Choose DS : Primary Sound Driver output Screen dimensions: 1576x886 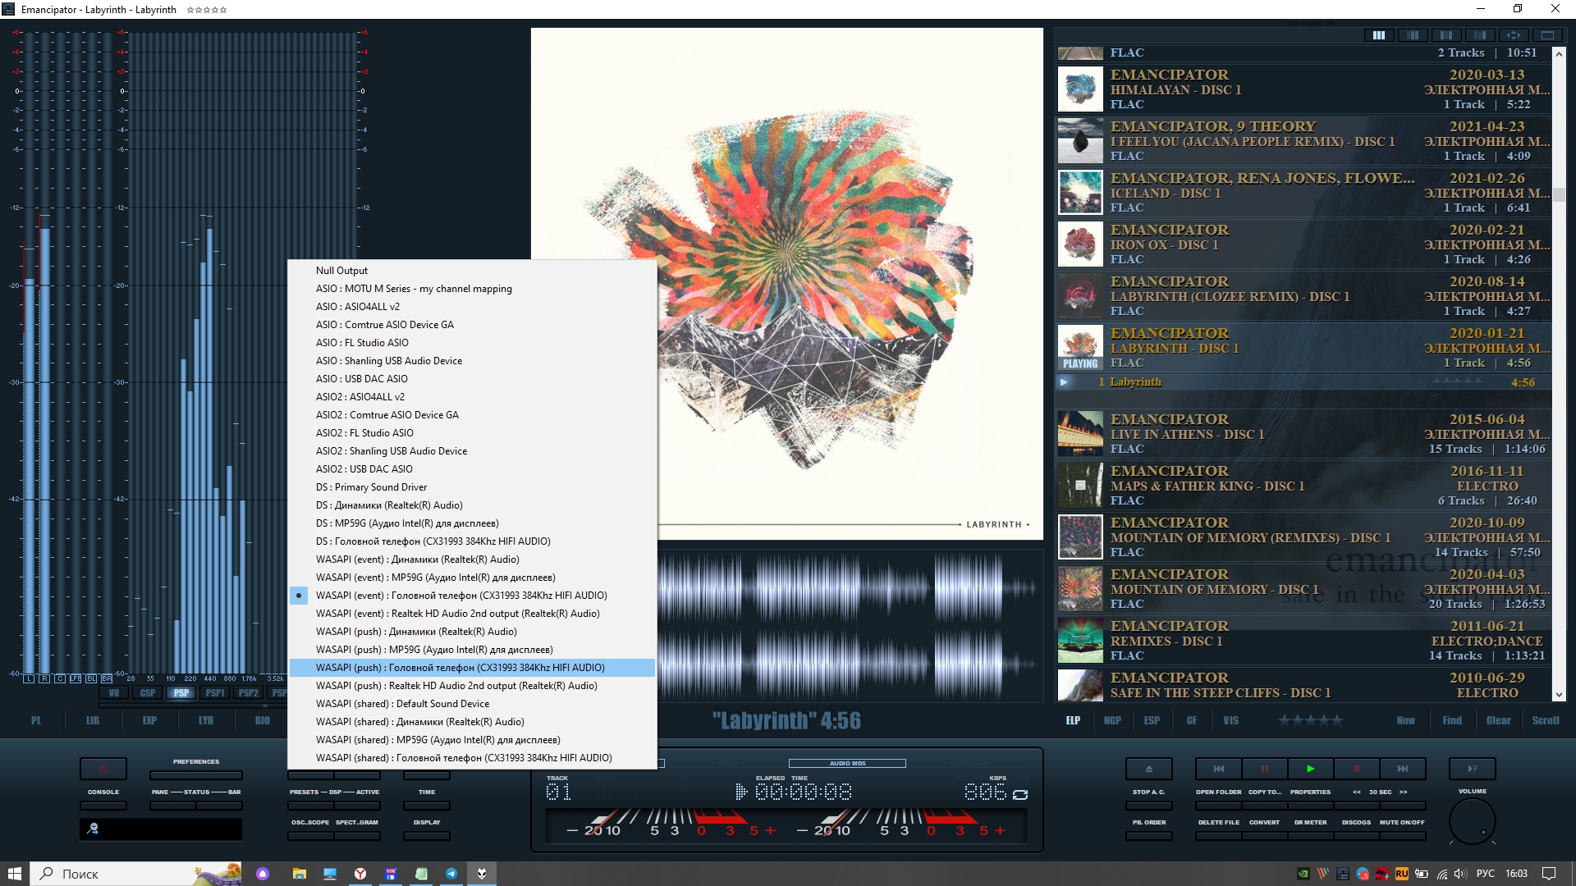point(473,487)
